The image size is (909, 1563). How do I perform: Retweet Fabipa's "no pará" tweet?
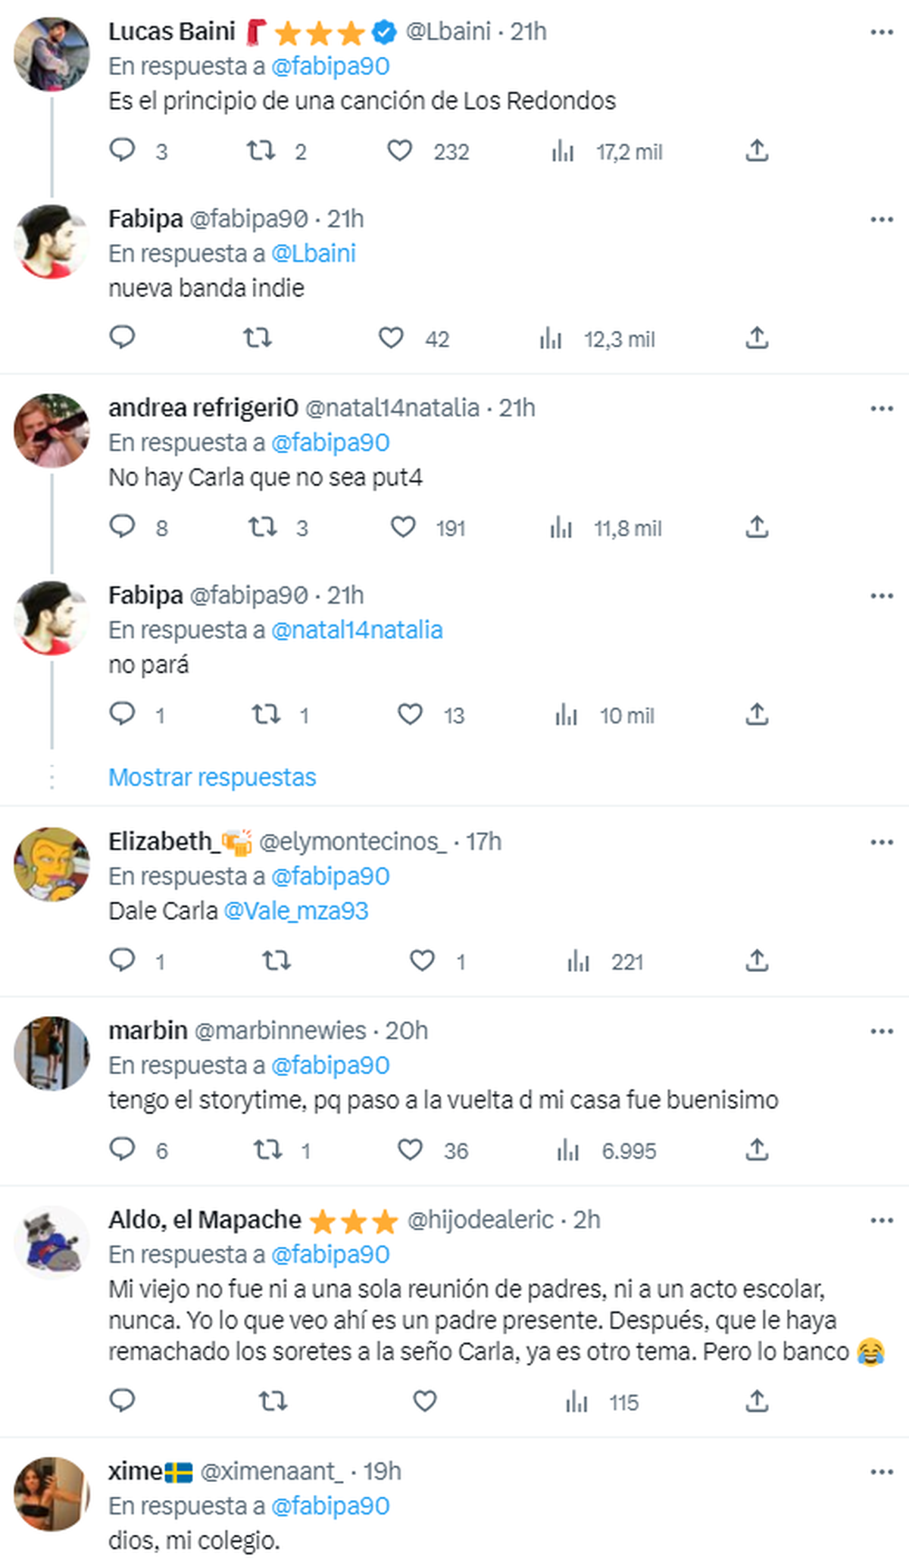pyautogui.click(x=266, y=714)
